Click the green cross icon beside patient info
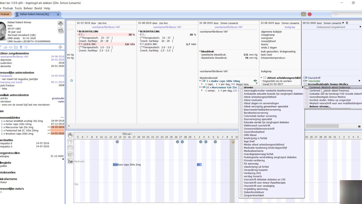Viewport: 362px width, 204px height. click(61, 24)
